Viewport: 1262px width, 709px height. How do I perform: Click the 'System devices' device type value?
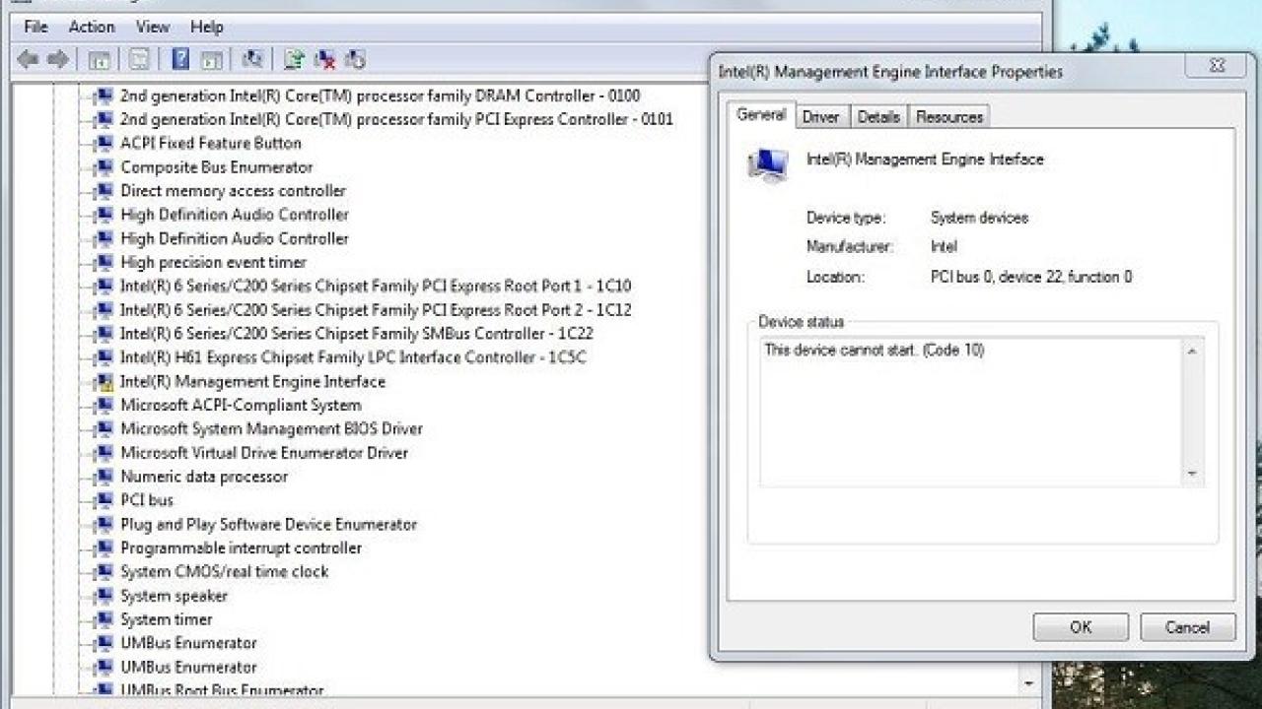(x=979, y=218)
